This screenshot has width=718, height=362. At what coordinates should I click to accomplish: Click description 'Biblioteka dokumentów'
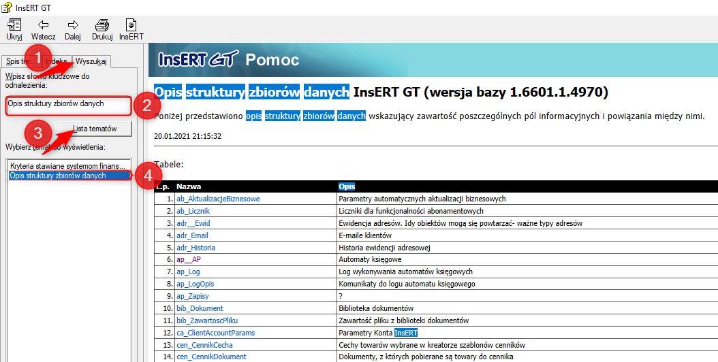tap(376, 308)
